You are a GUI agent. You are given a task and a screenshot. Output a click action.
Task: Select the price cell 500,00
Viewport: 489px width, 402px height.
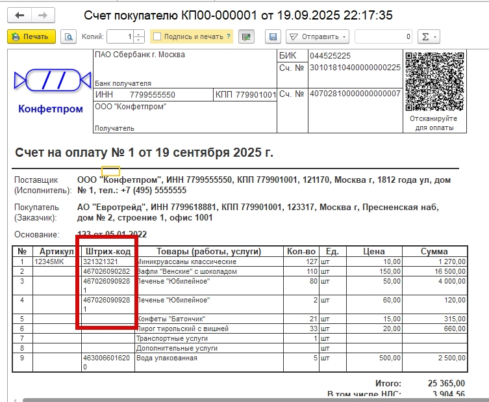(x=374, y=362)
